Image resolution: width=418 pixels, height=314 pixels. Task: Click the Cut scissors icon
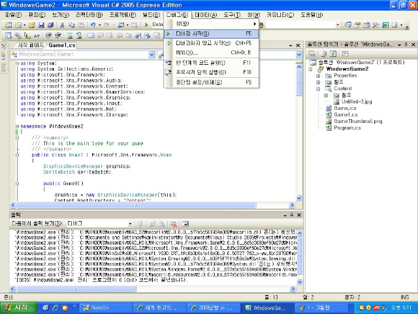click(62, 25)
